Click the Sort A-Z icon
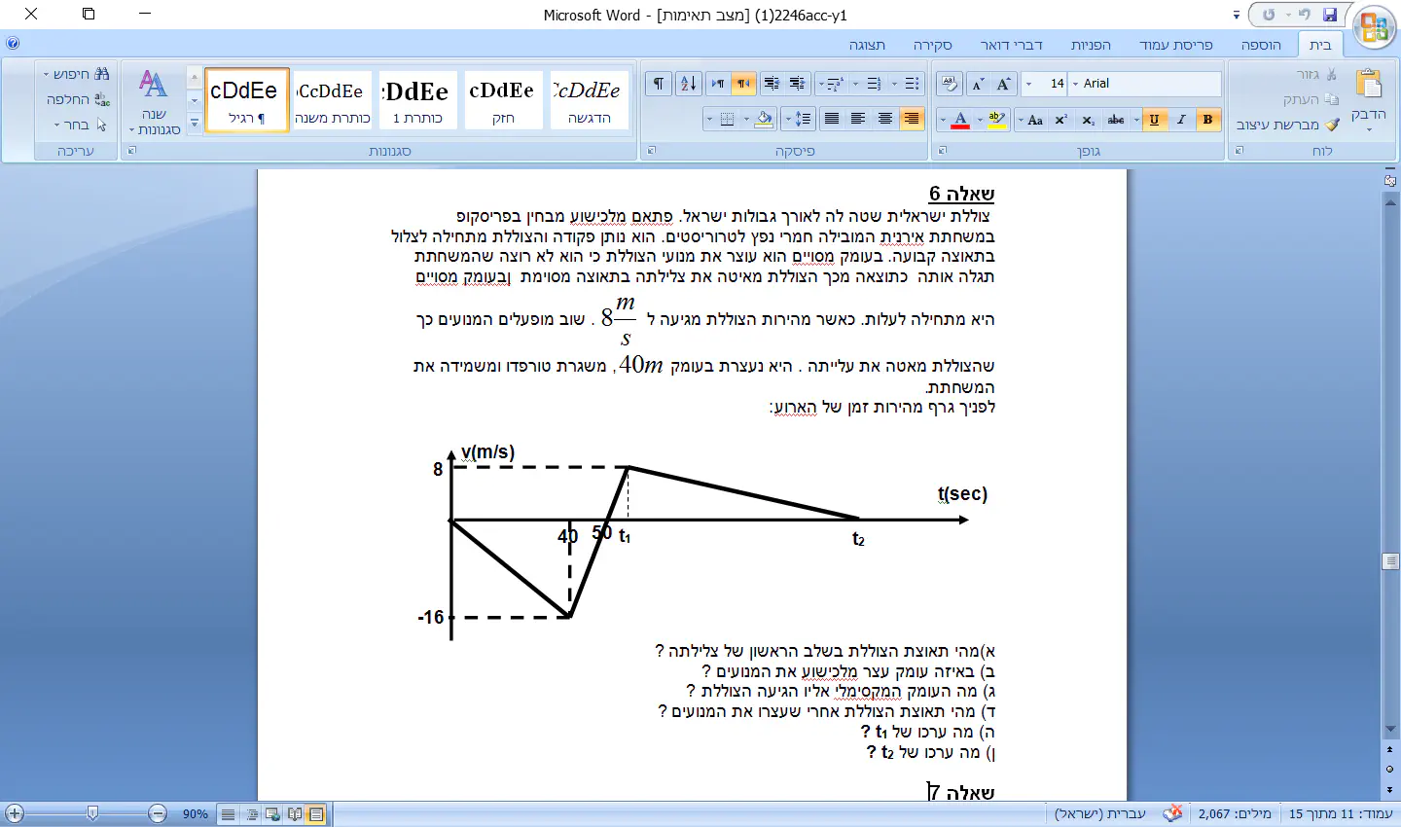 688,84
